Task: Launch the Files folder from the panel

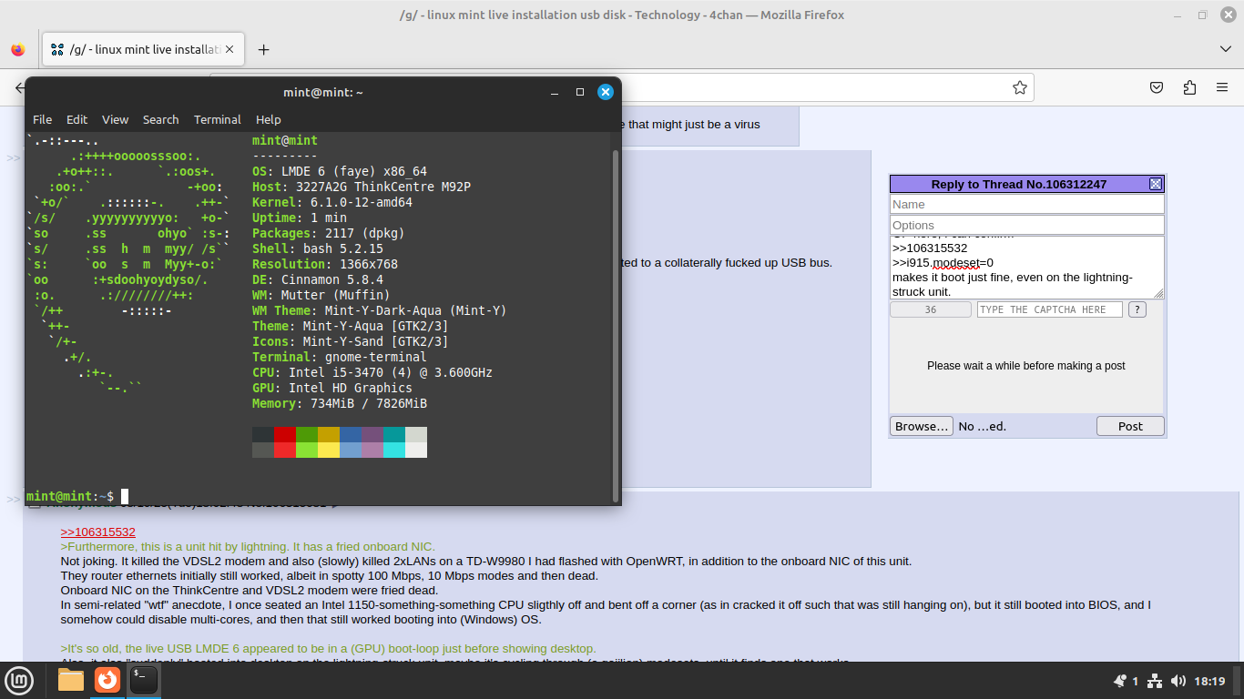Action: point(71,680)
